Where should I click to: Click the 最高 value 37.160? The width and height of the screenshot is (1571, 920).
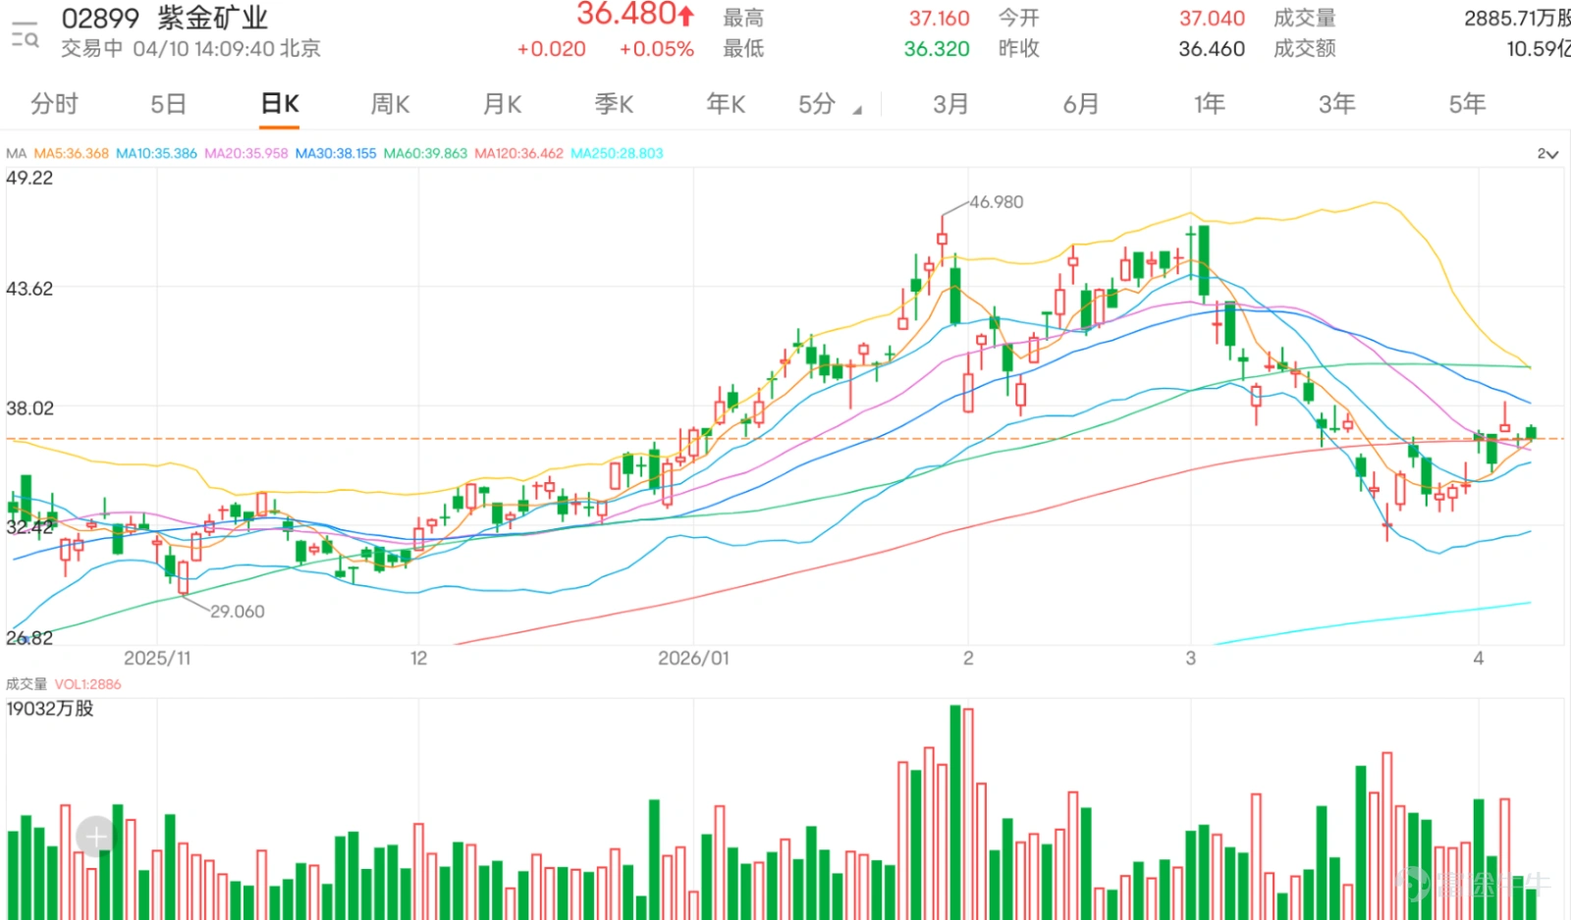939,18
